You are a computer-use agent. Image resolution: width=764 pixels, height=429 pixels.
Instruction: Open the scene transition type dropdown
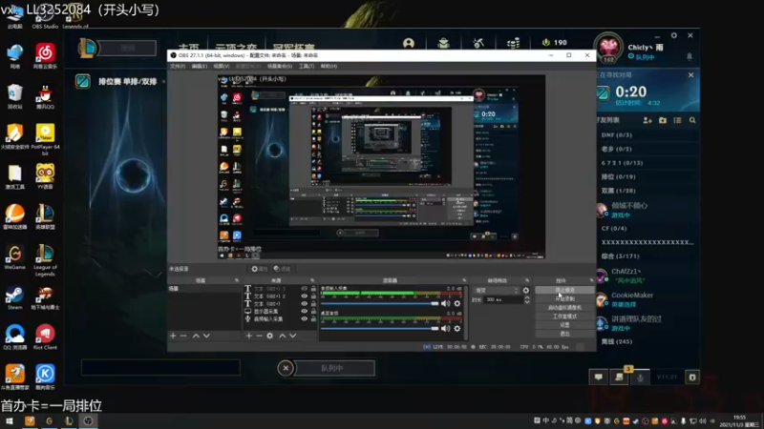tap(496, 291)
